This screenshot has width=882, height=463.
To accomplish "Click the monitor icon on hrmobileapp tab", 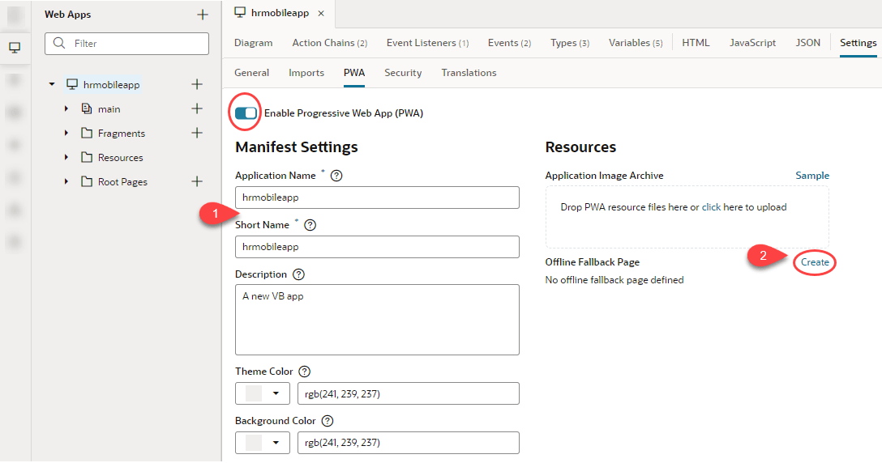I will click(240, 12).
